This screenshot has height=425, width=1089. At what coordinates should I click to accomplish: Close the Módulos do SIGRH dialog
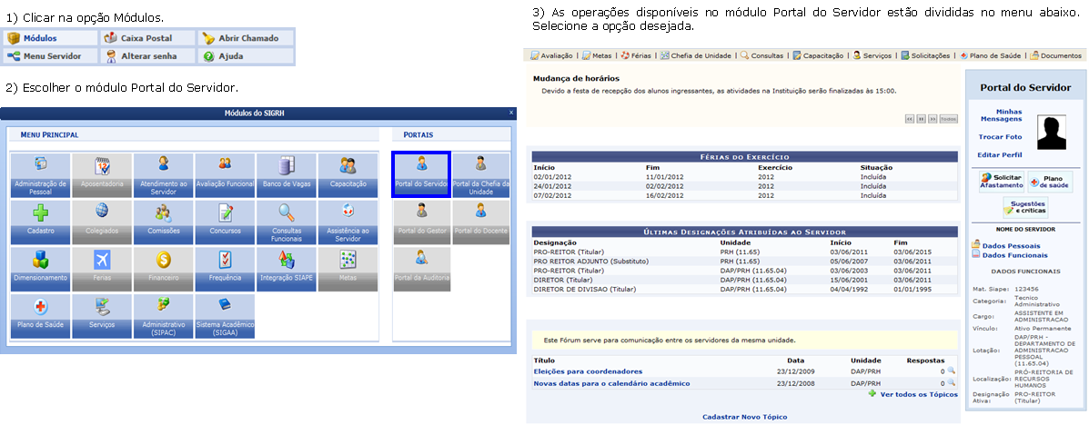coord(510,113)
